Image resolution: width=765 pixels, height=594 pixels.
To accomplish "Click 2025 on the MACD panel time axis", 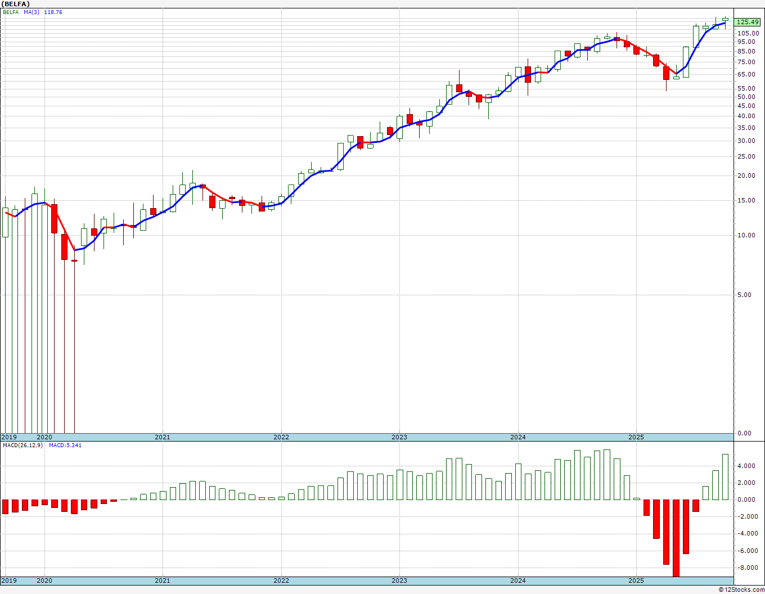I will [636, 580].
